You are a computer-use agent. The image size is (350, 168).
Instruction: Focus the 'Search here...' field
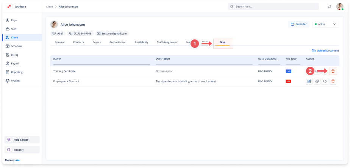pyautogui.click(x=273, y=6)
